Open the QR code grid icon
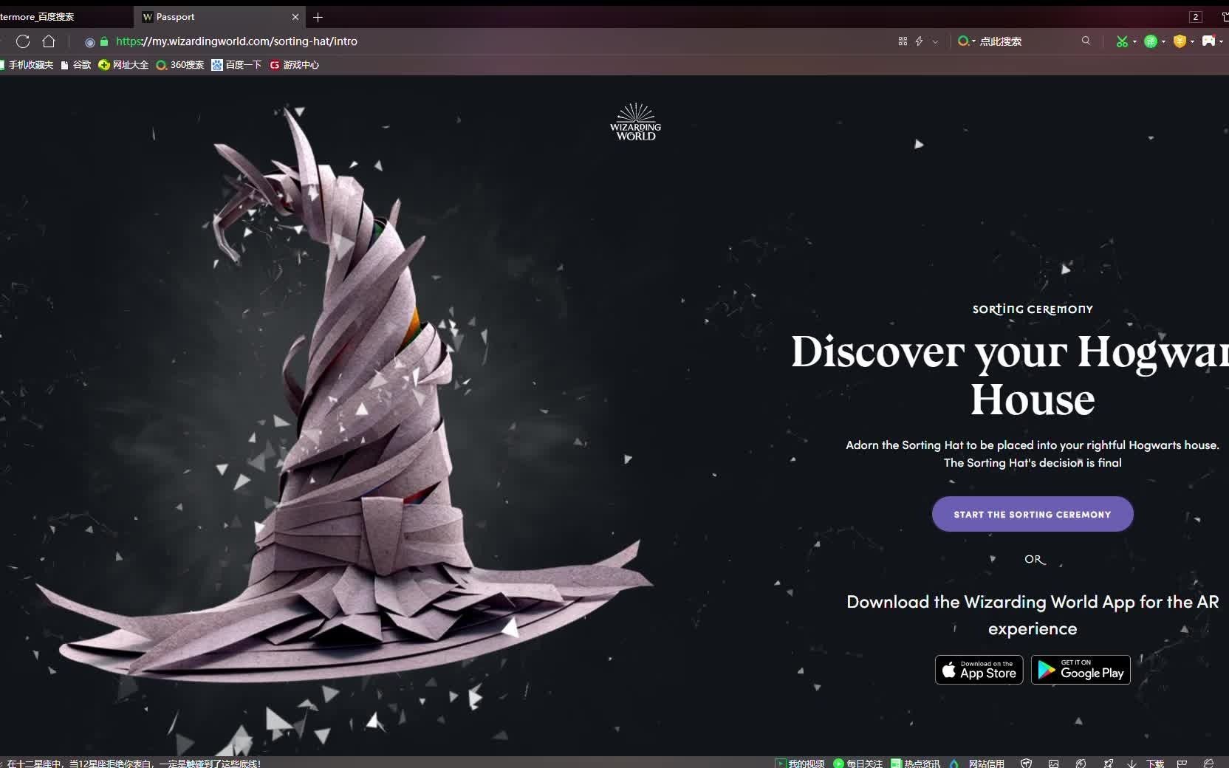This screenshot has height=768, width=1229. [903, 41]
